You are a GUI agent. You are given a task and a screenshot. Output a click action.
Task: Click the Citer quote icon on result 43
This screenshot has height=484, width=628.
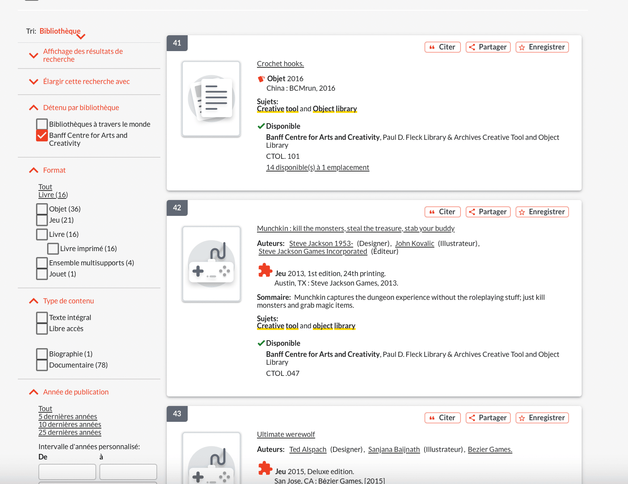432,418
